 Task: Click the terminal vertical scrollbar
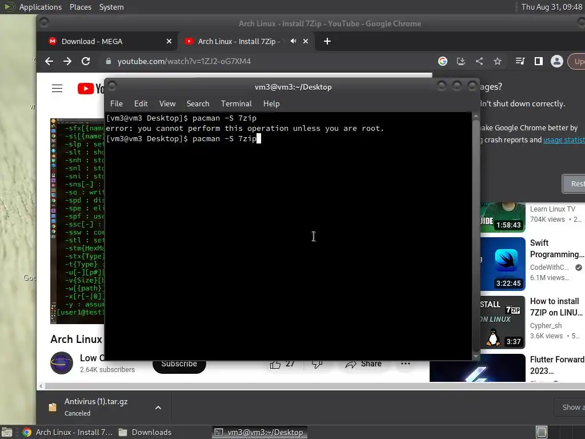(x=476, y=236)
